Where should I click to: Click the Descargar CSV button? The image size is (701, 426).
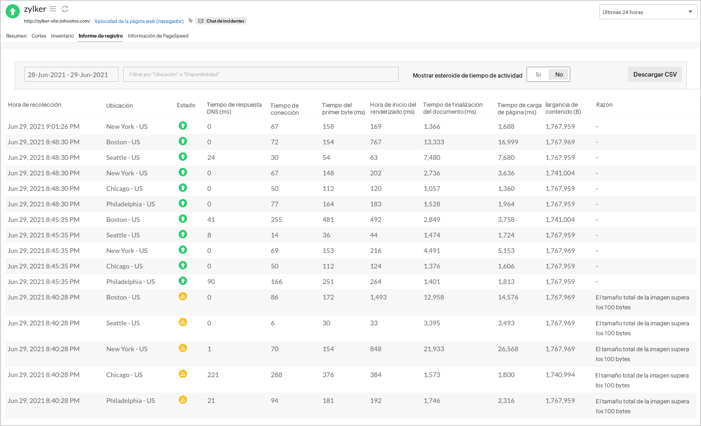point(654,74)
